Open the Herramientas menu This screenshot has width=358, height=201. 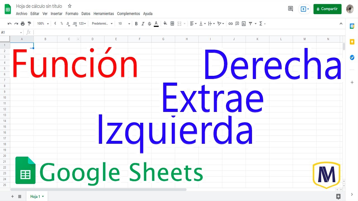[x=104, y=14]
